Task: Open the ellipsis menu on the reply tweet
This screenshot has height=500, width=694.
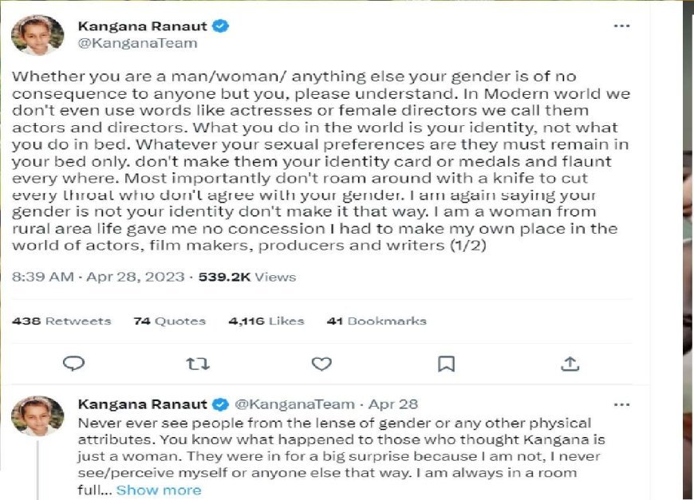Action: pyautogui.click(x=622, y=404)
